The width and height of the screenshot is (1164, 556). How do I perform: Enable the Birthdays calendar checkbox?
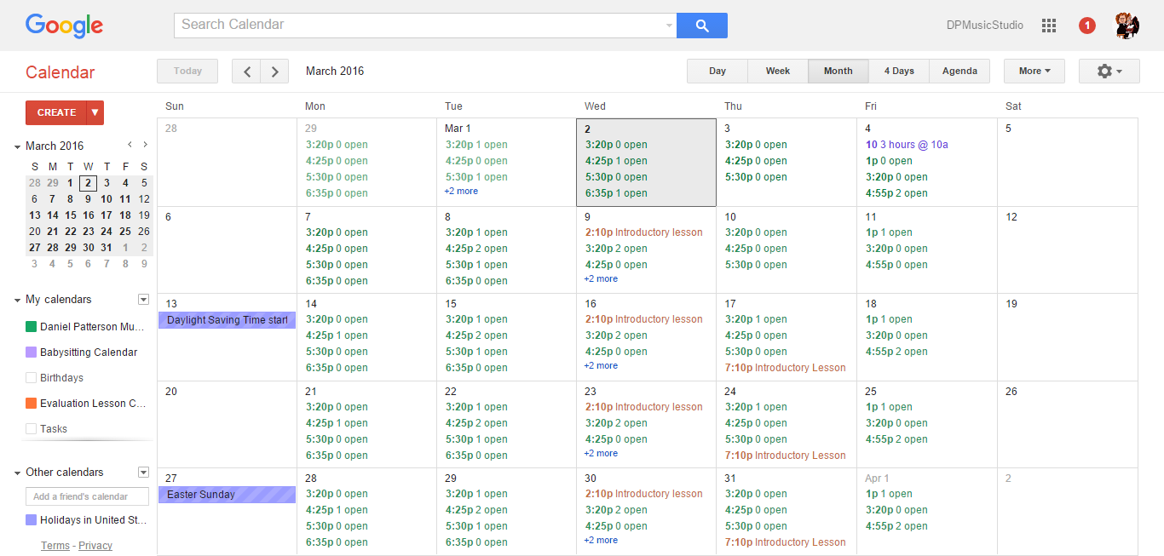(x=32, y=378)
